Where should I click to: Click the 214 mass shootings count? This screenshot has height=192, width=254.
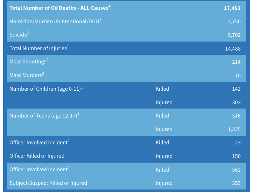(x=236, y=62)
